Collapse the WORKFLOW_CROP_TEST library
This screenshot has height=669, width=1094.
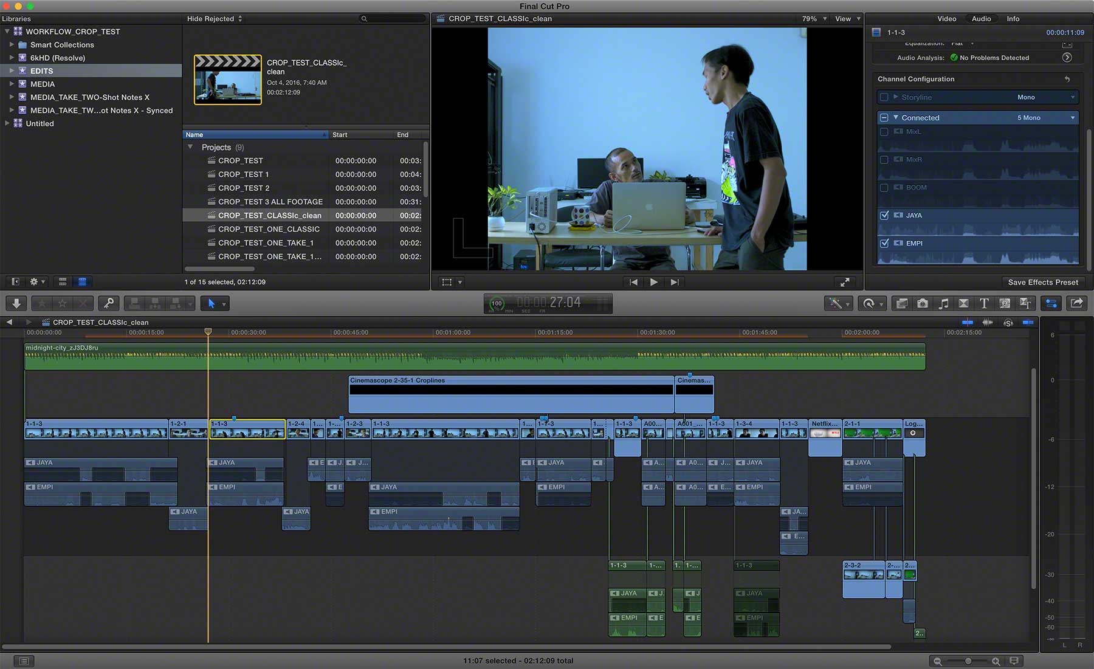(x=7, y=31)
